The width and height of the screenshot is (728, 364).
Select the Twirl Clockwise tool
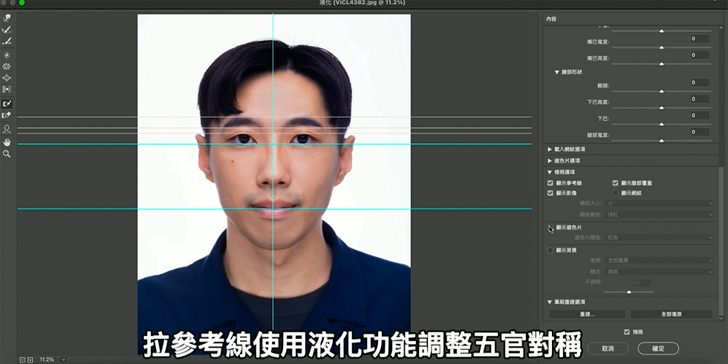coord(7,55)
